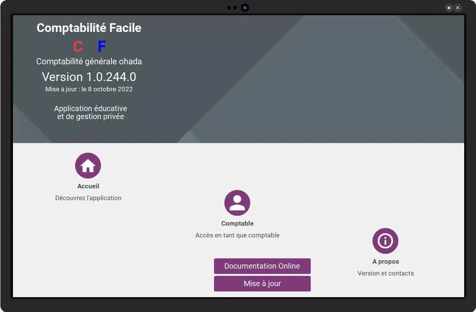Click the red C logo letter
Image resolution: width=476 pixels, height=312 pixels.
coord(78,46)
